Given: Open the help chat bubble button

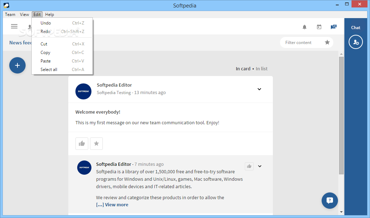Looking at the screenshot, I should coord(330,201).
